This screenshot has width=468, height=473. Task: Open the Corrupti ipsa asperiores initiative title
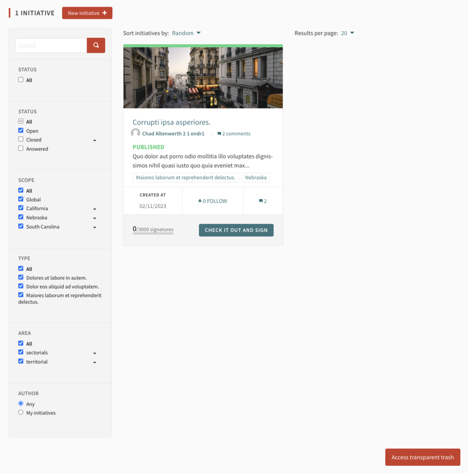point(171,123)
